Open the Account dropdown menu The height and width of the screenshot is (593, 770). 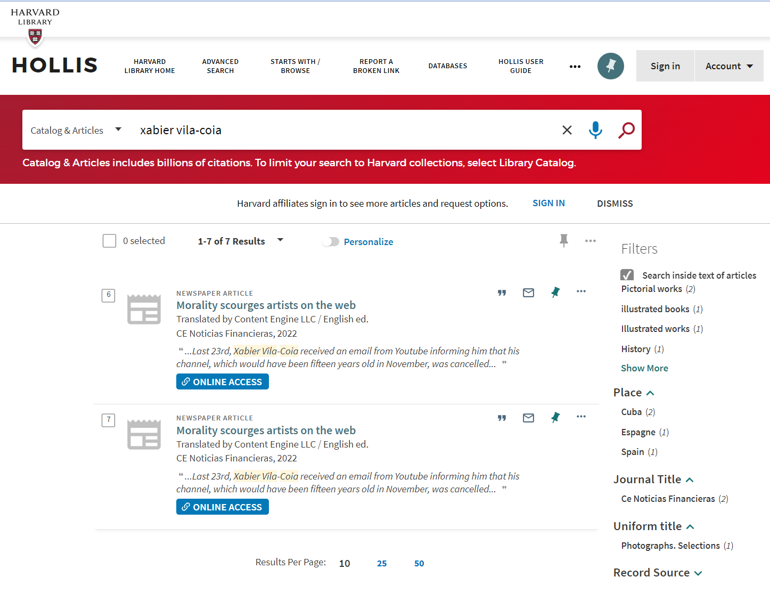pyautogui.click(x=729, y=66)
